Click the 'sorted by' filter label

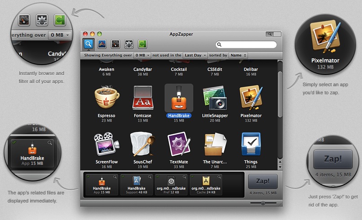tap(218, 55)
